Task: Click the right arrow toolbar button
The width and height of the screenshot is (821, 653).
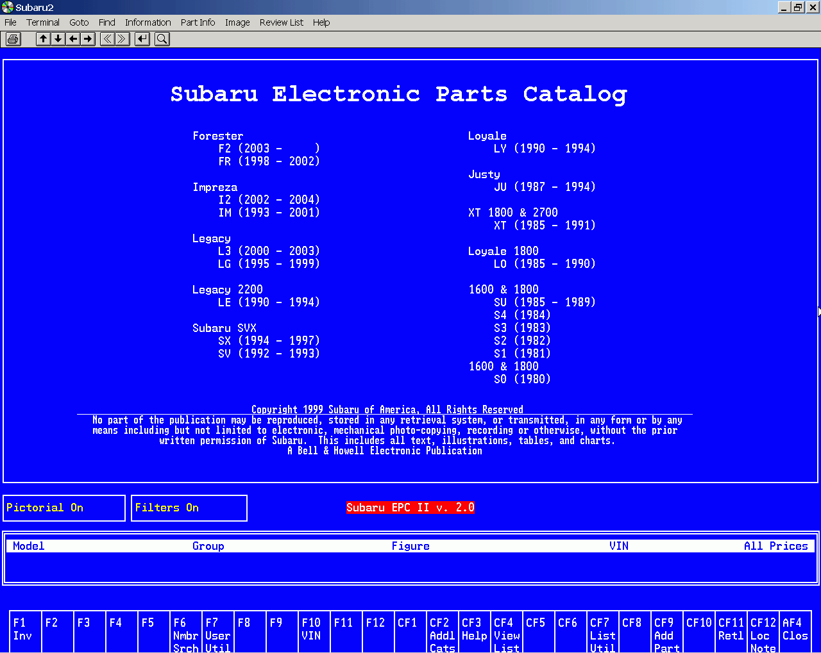Action: (88, 39)
